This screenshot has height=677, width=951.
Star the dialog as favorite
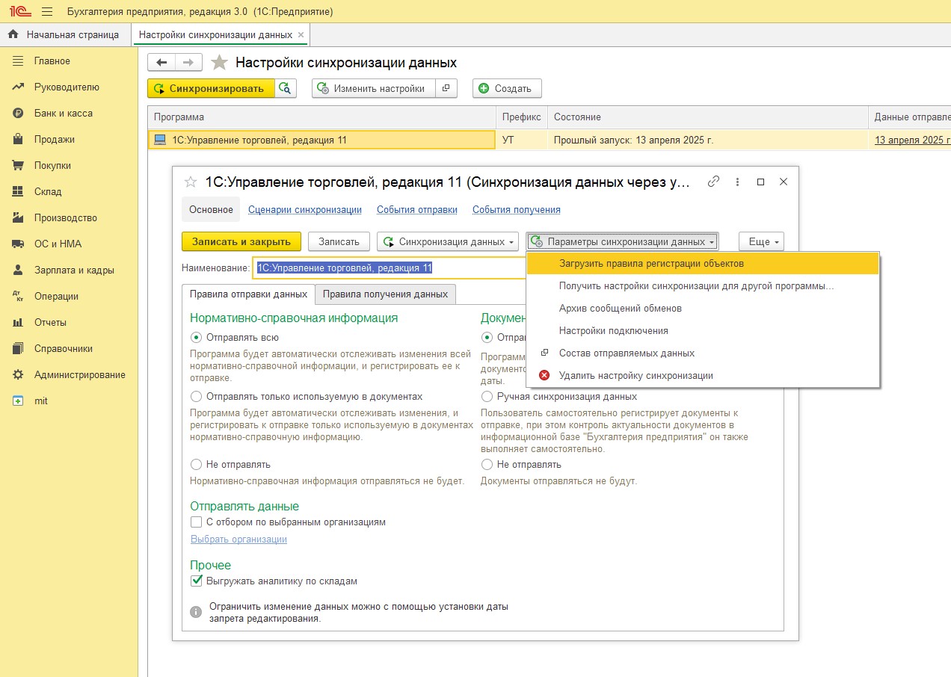click(x=191, y=182)
